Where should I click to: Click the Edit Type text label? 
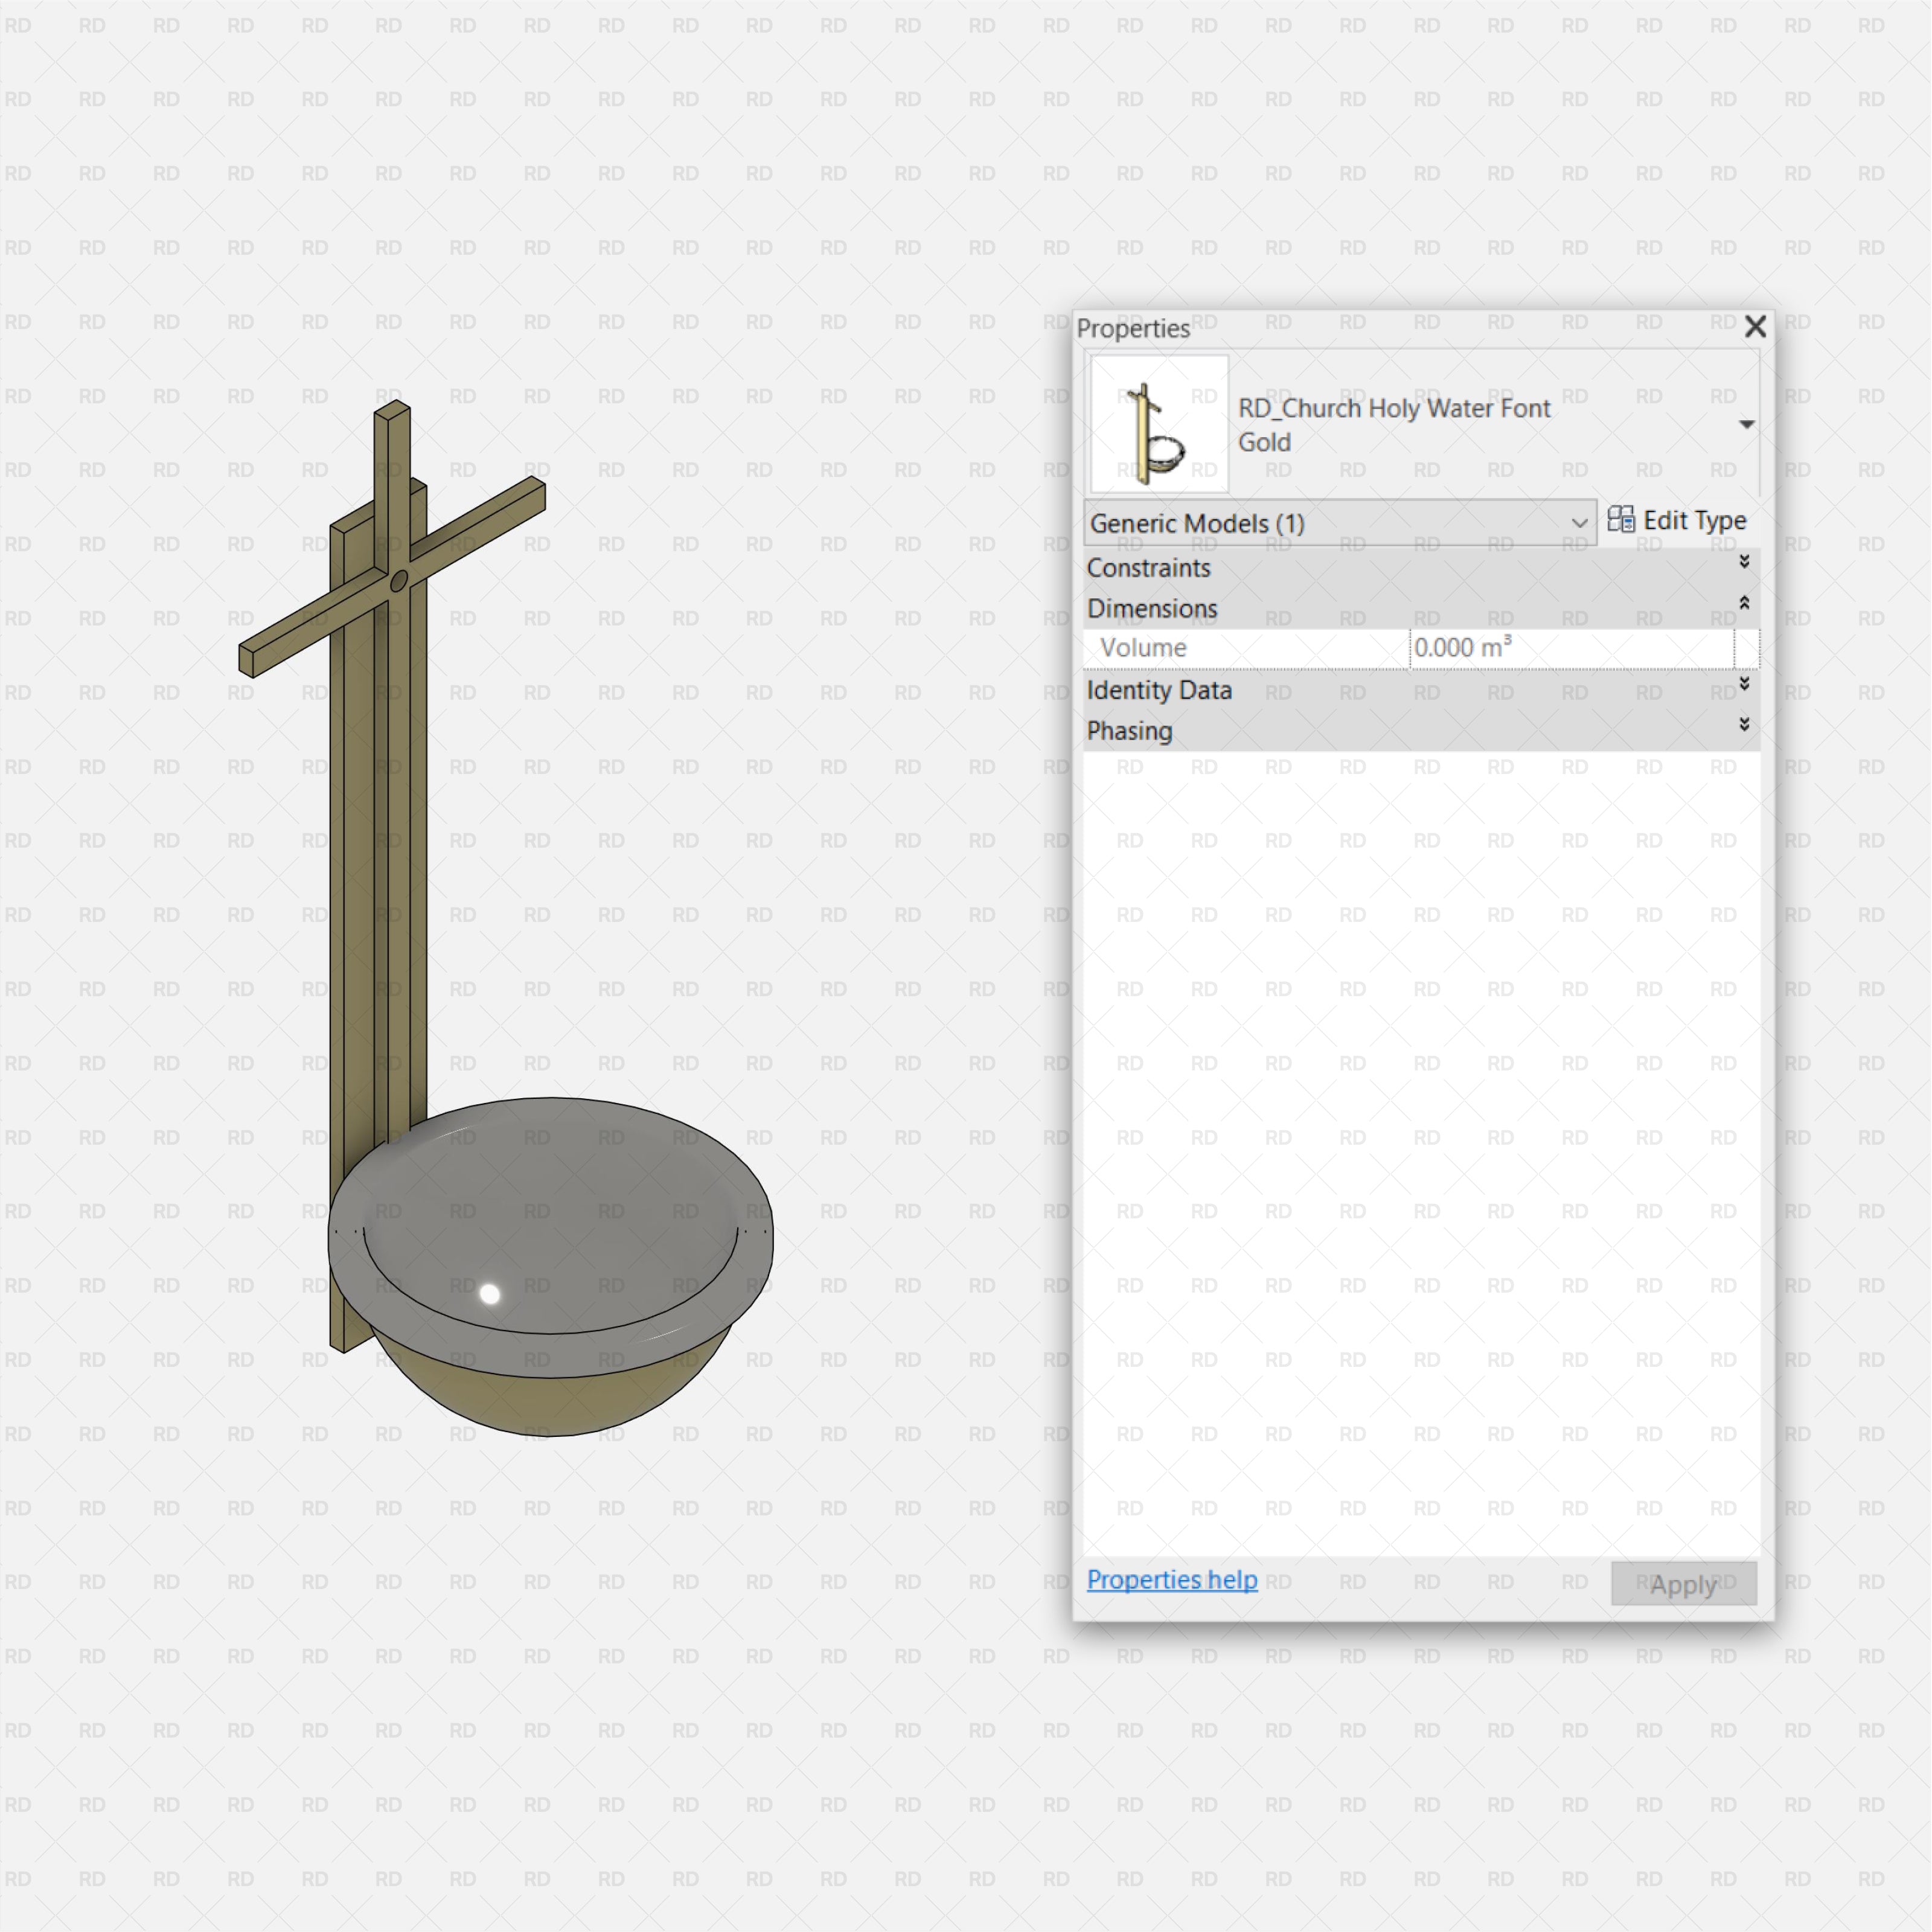pos(1695,520)
